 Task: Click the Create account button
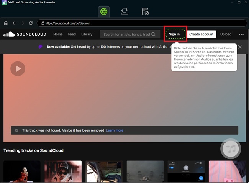pos(201,34)
